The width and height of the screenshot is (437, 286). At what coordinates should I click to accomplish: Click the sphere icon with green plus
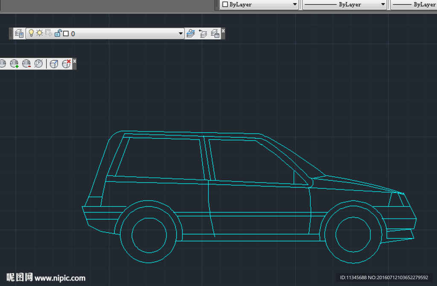coord(14,63)
